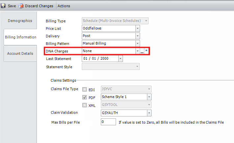
Task: Click the ellipsis button beside DNA Charges
Action: [x=142, y=51]
